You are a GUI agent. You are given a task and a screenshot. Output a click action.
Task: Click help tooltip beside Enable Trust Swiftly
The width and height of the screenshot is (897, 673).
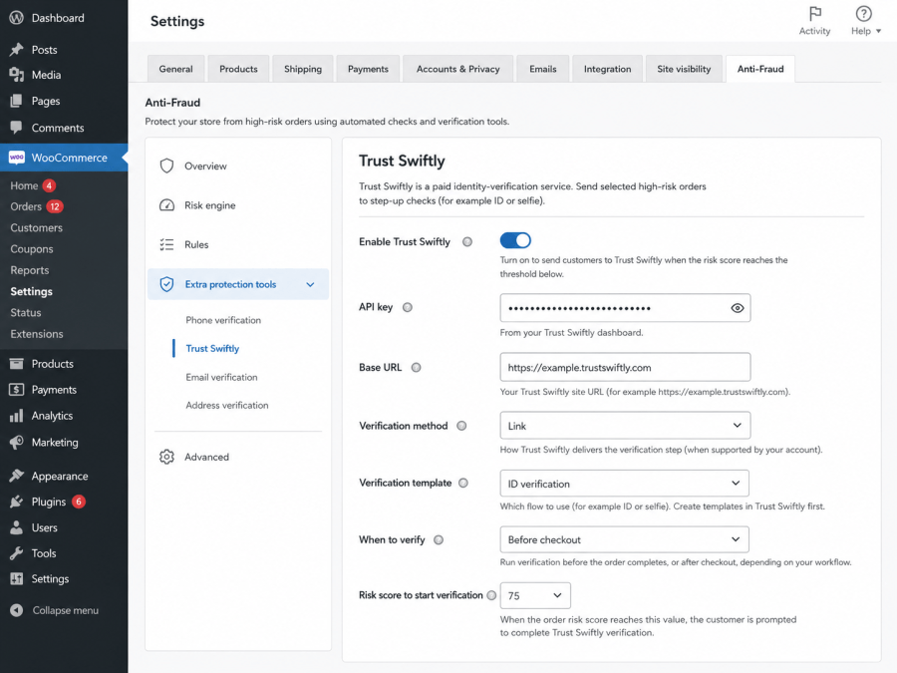[467, 242]
